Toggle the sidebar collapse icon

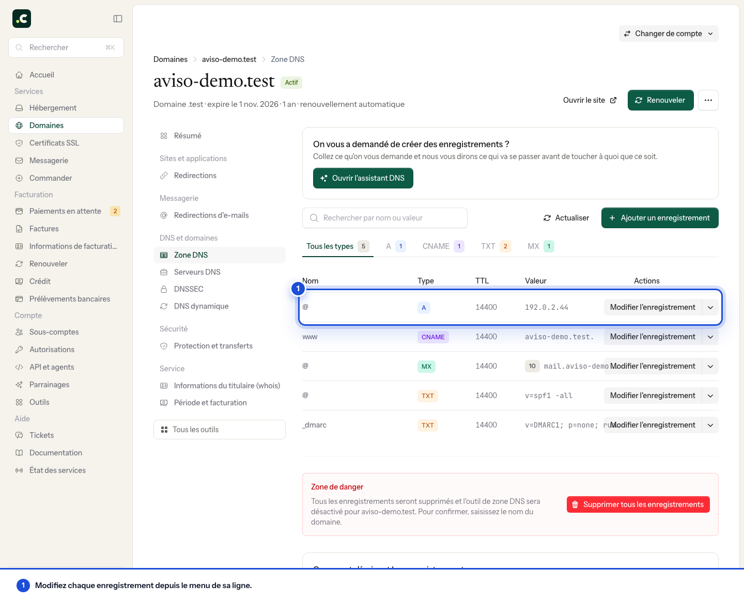(x=118, y=19)
